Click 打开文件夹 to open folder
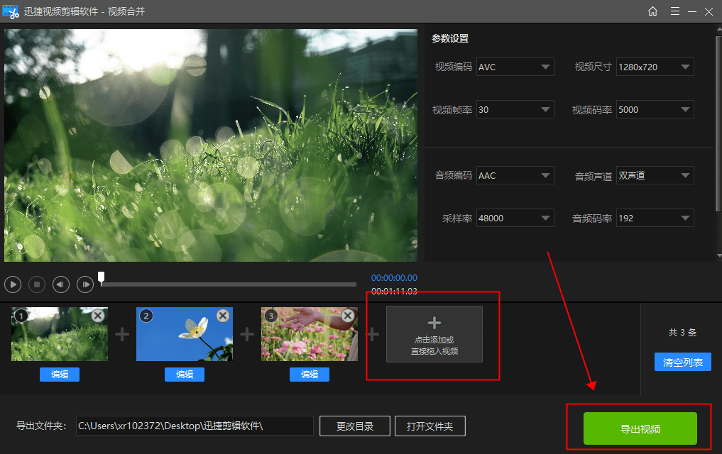This screenshot has height=454, width=722. click(x=430, y=426)
